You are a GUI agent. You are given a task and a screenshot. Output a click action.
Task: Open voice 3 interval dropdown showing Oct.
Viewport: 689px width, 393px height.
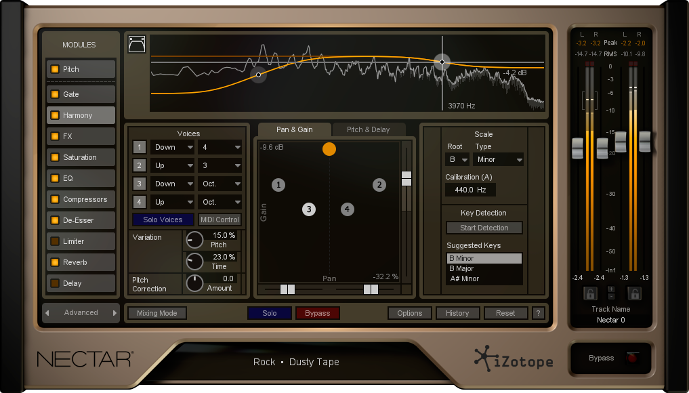tap(220, 184)
